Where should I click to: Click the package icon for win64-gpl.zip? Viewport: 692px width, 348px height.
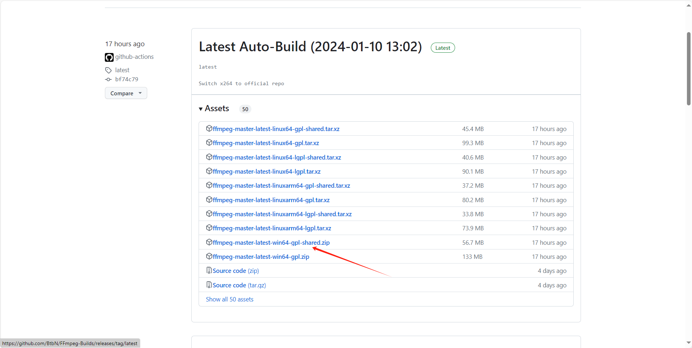click(x=209, y=256)
